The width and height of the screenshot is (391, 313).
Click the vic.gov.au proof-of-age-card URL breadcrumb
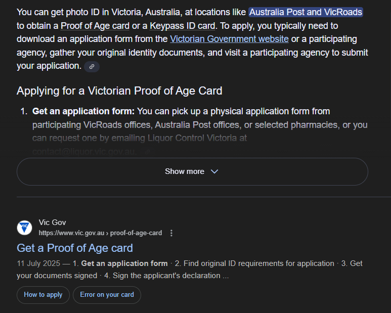pyautogui.click(x=100, y=233)
